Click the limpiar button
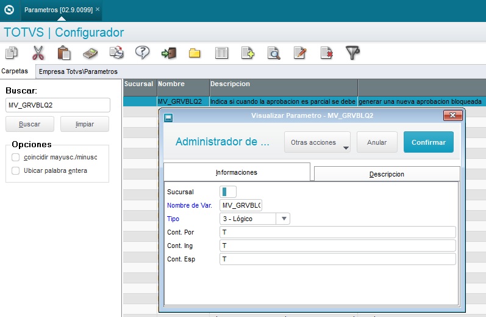This screenshot has height=317, width=486. [x=85, y=124]
